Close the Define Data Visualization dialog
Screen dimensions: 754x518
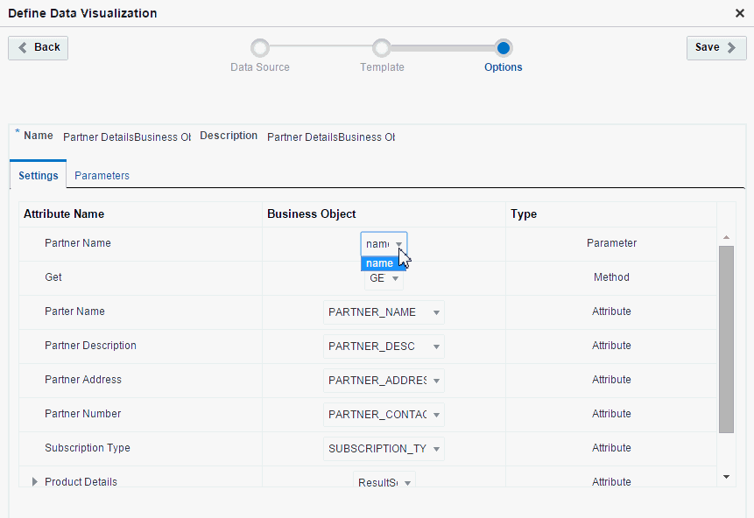[740, 13]
